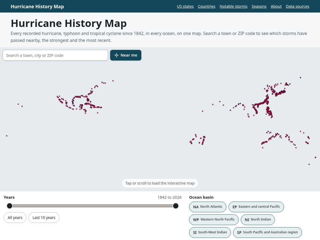Click the left year slider handle

point(10,206)
